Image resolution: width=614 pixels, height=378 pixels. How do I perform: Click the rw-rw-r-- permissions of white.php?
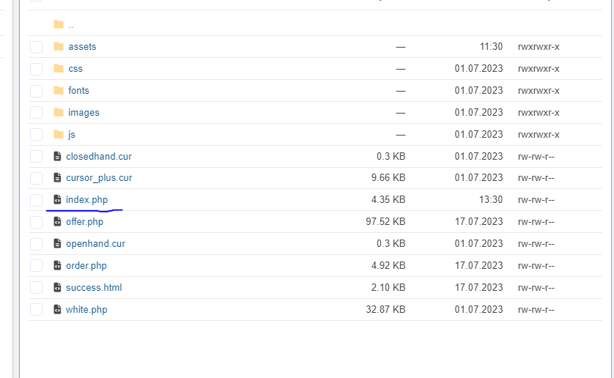[536, 309]
